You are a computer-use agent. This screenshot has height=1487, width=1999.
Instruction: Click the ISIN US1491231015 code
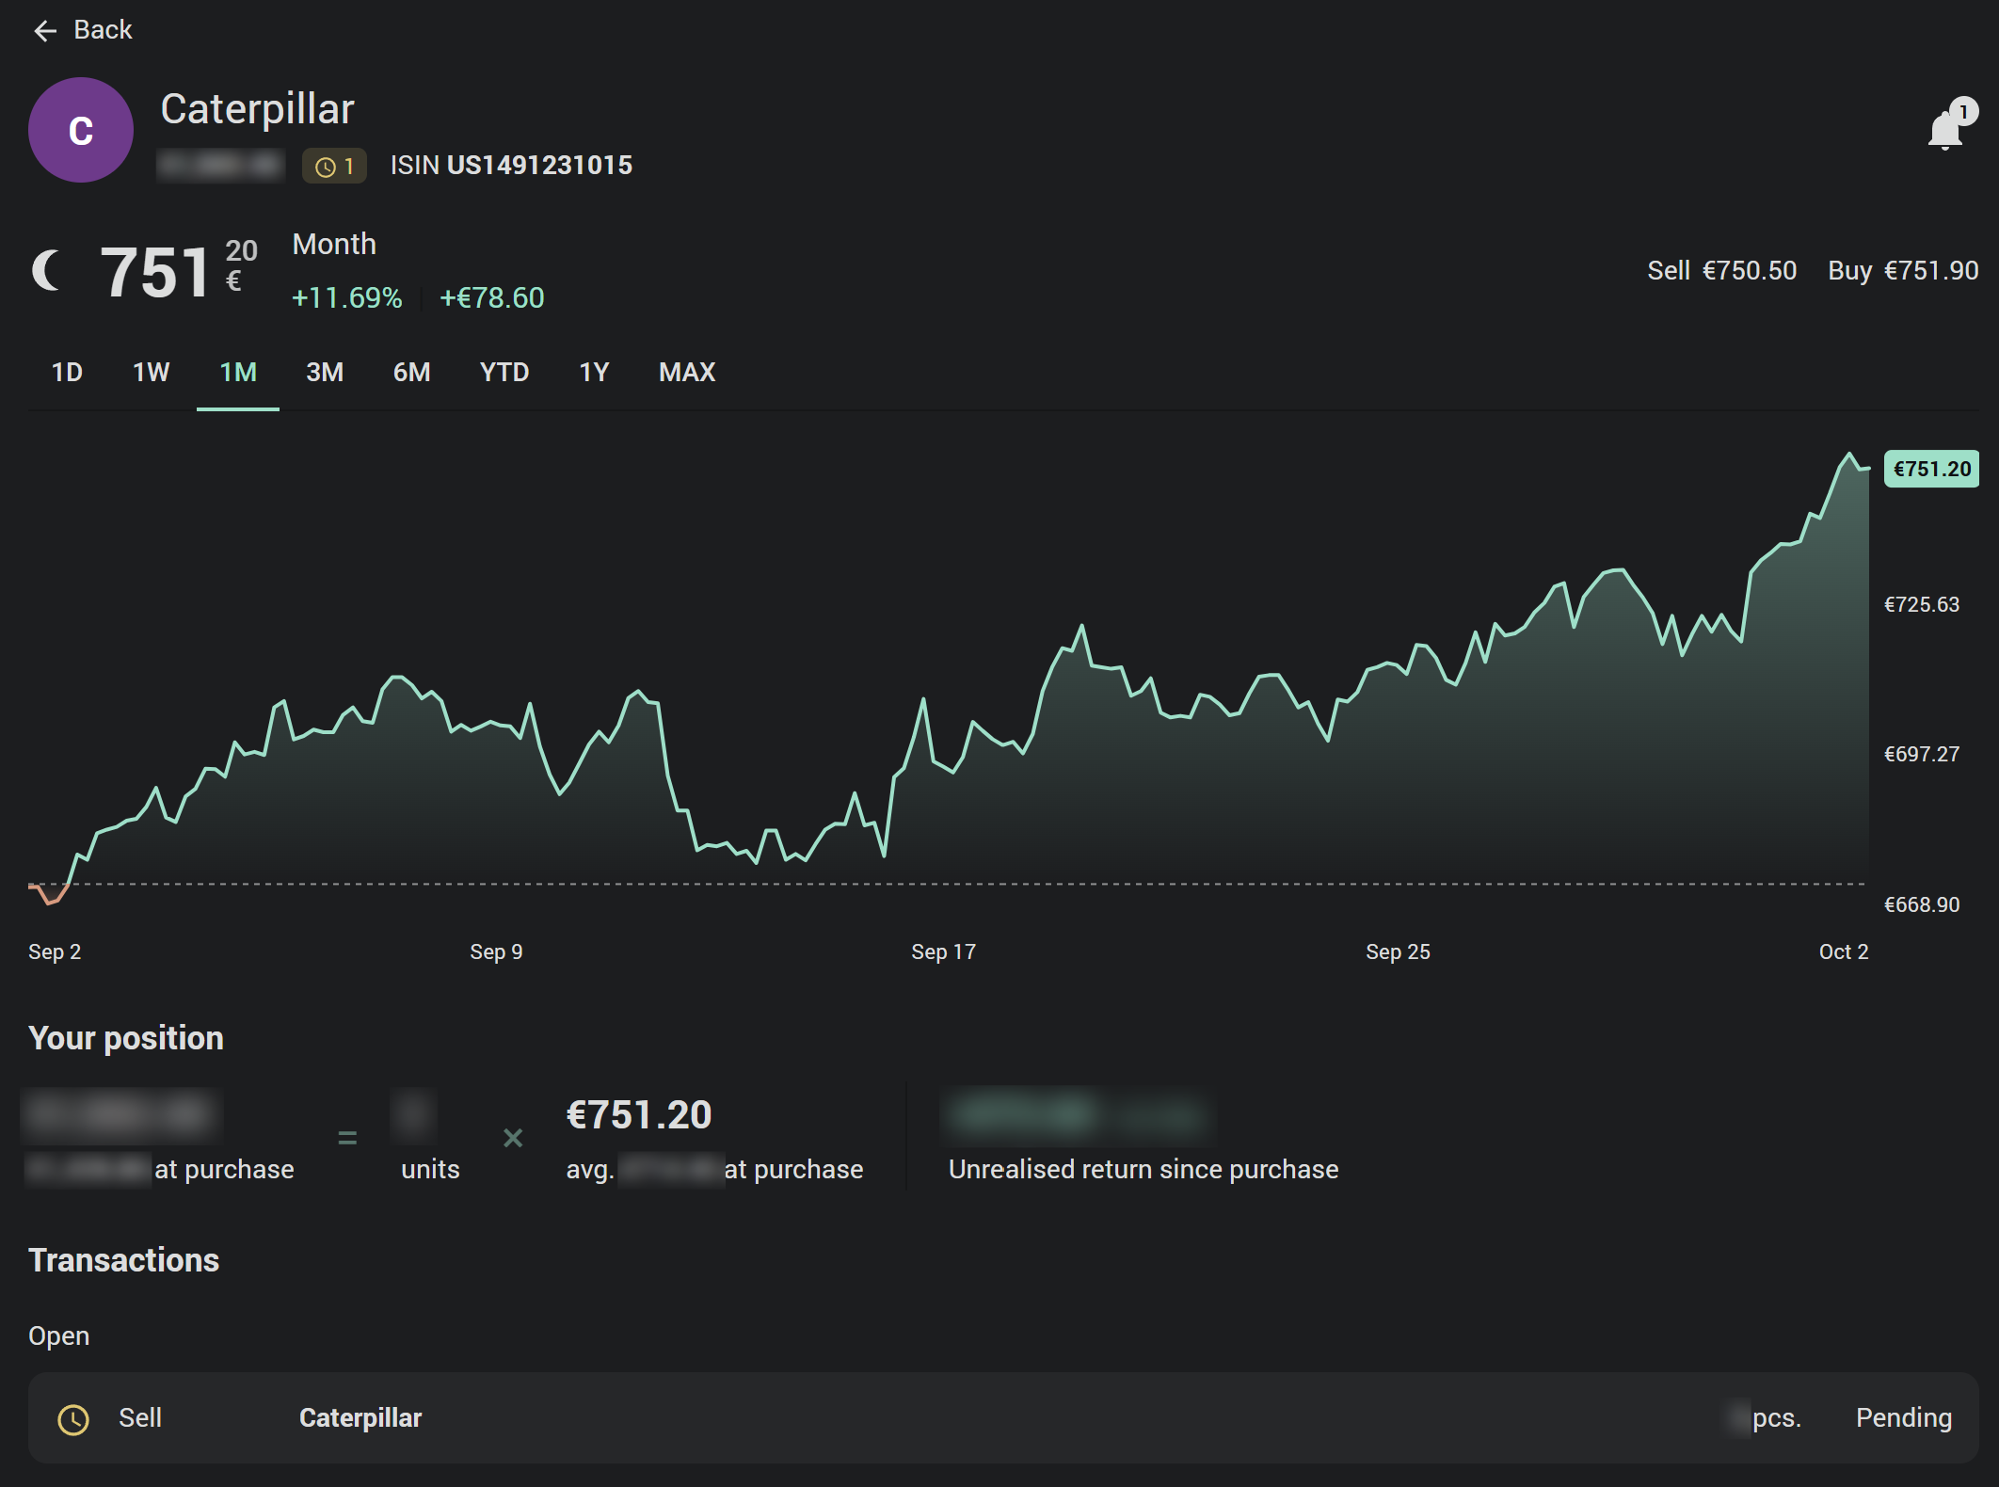(511, 166)
